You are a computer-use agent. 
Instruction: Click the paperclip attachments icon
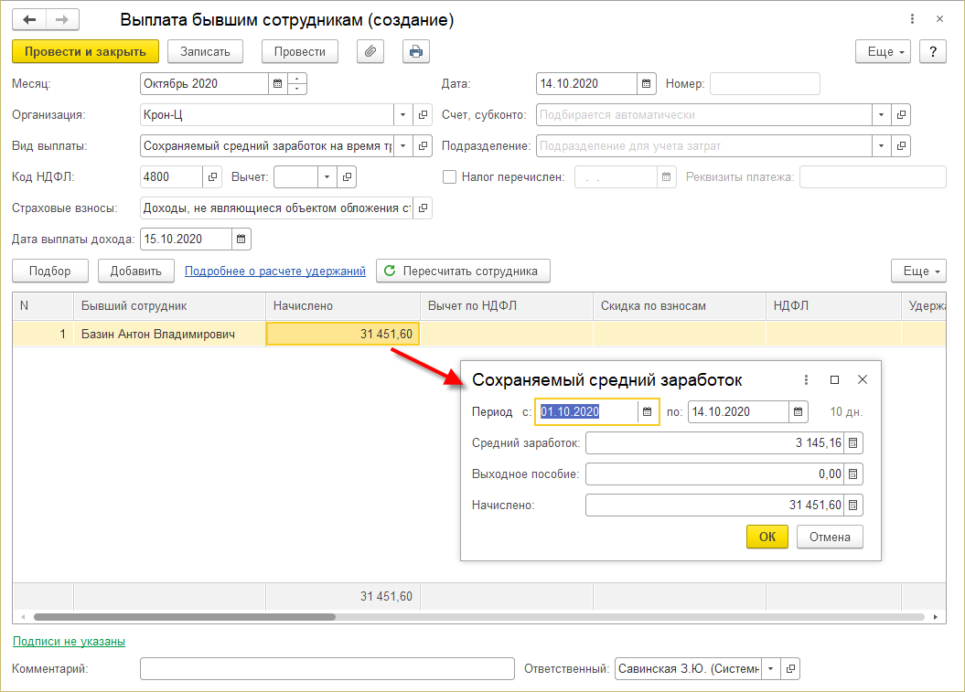pyautogui.click(x=370, y=51)
